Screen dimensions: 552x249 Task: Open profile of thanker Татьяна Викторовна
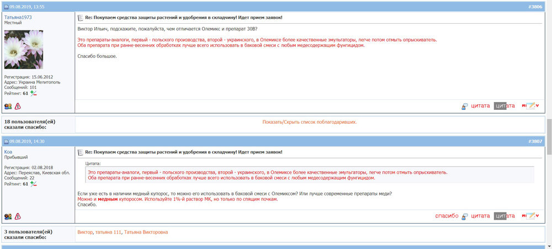pyautogui.click(x=146, y=232)
